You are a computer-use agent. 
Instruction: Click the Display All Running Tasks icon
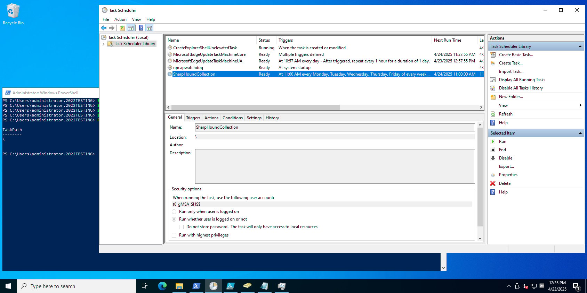click(x=493, y=80)
